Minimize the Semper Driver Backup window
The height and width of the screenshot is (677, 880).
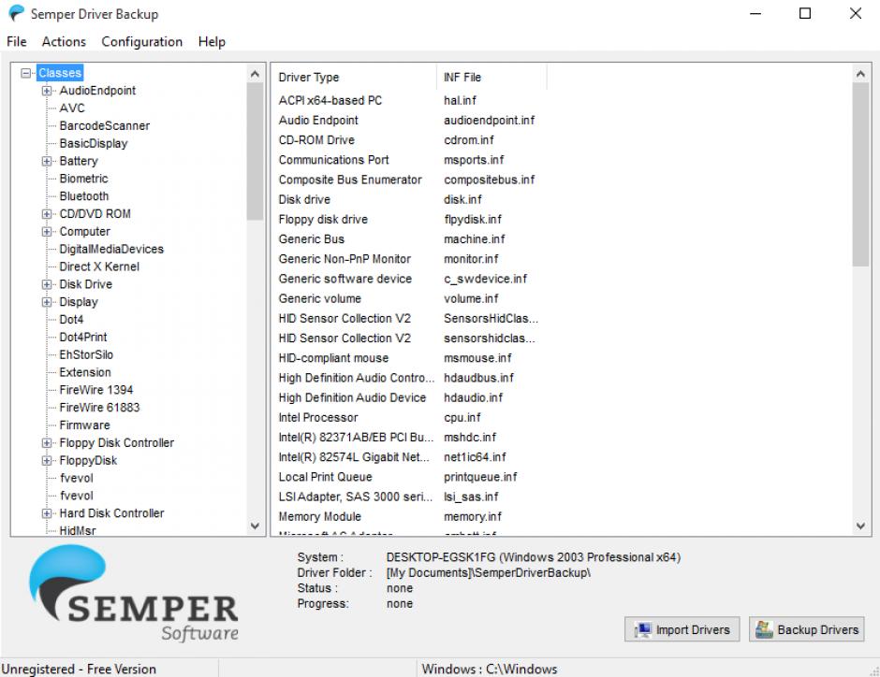755,13
